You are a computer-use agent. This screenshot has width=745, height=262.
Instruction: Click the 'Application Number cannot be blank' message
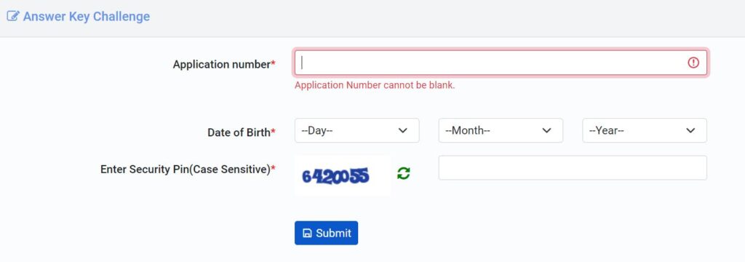(375, 86)
